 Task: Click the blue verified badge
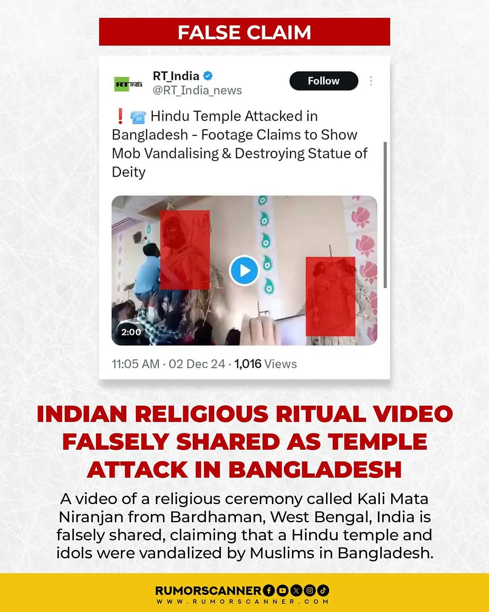[208, 76]
